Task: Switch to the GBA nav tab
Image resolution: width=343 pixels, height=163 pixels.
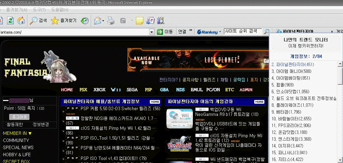Action: 164,90
